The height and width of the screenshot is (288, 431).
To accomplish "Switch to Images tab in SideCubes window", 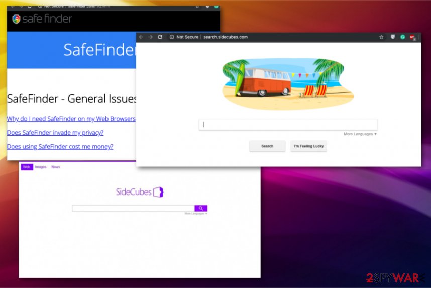I will tap(41, 167).
